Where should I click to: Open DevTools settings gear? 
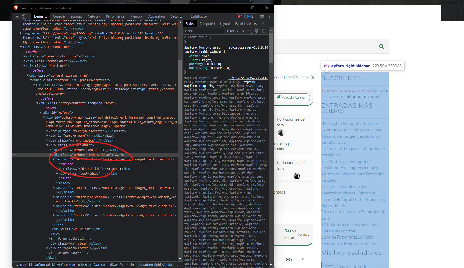click(262, 16)
